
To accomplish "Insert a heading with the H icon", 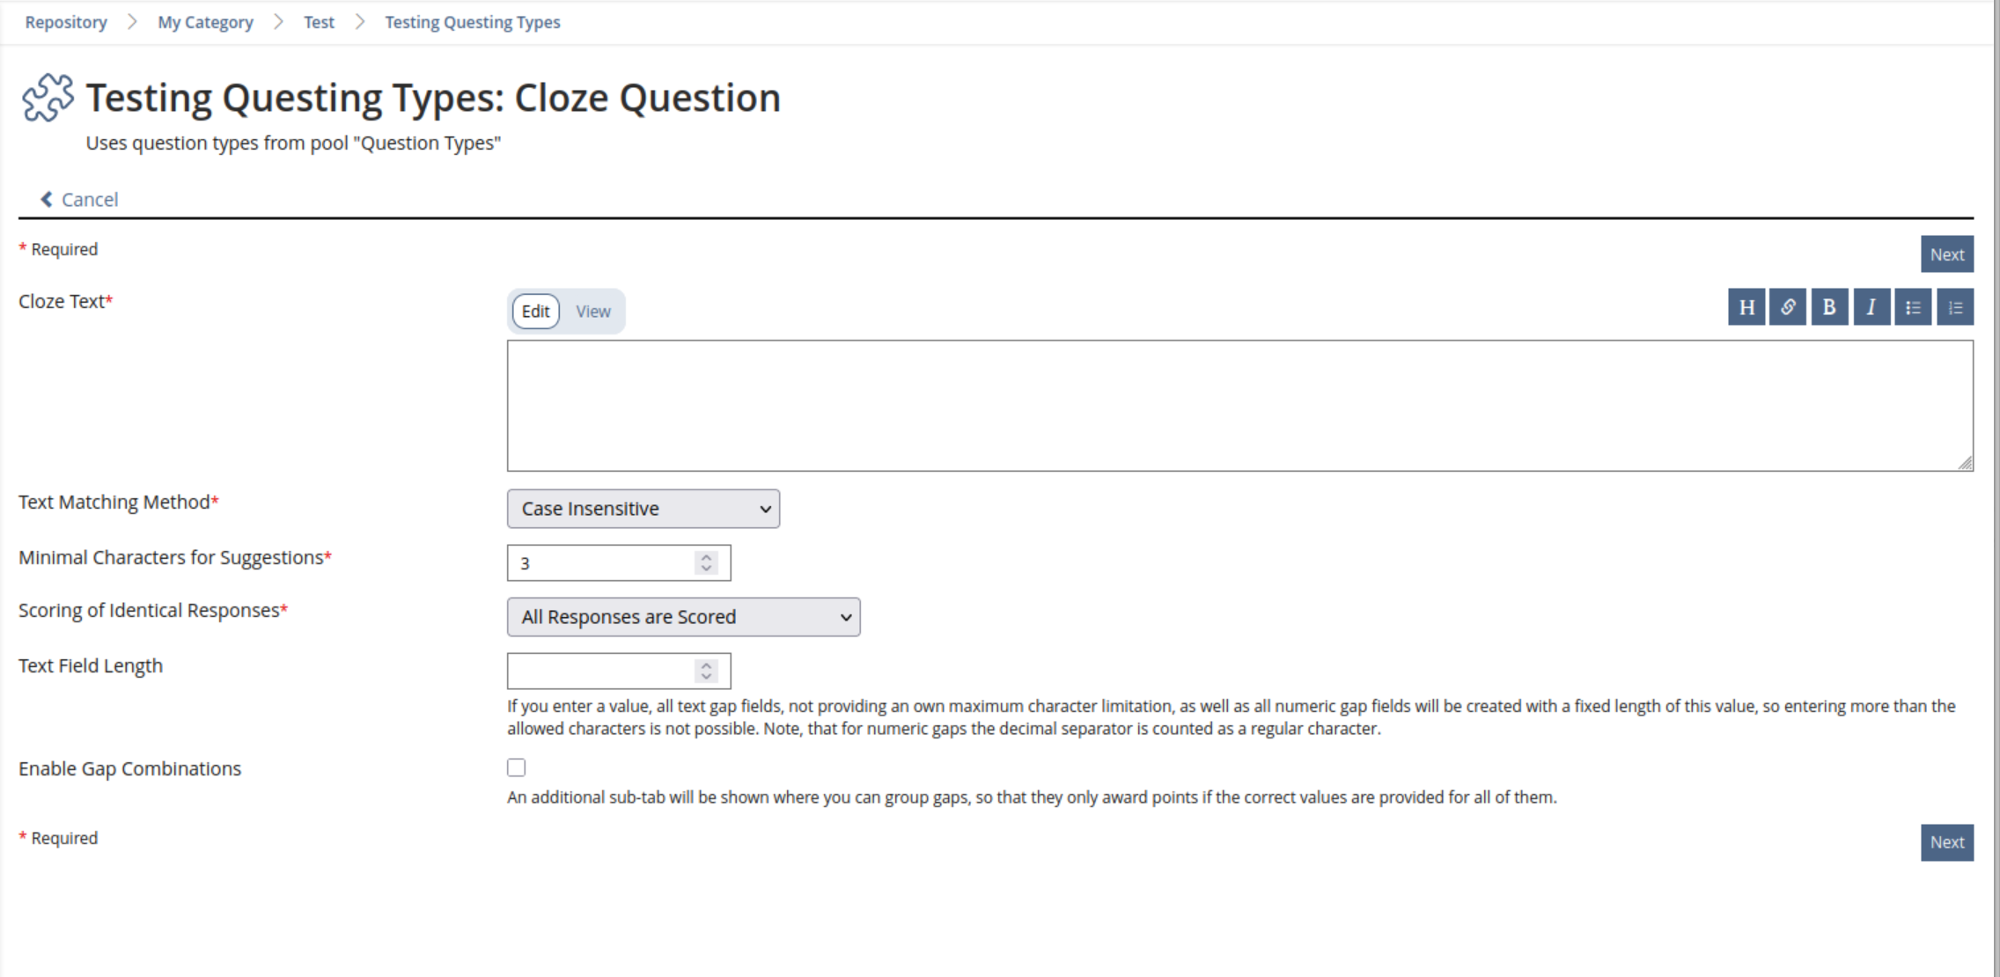I will pos(1746,307).
